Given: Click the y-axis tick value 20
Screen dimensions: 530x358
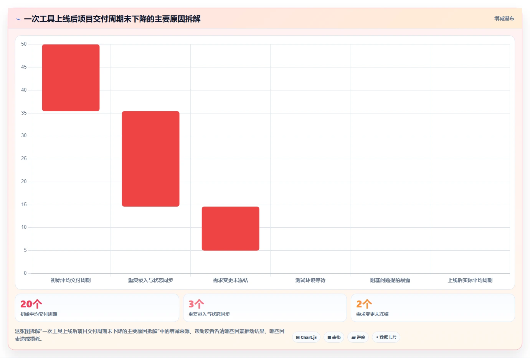Looking at the screenshot, I should (x=24, y=182).
